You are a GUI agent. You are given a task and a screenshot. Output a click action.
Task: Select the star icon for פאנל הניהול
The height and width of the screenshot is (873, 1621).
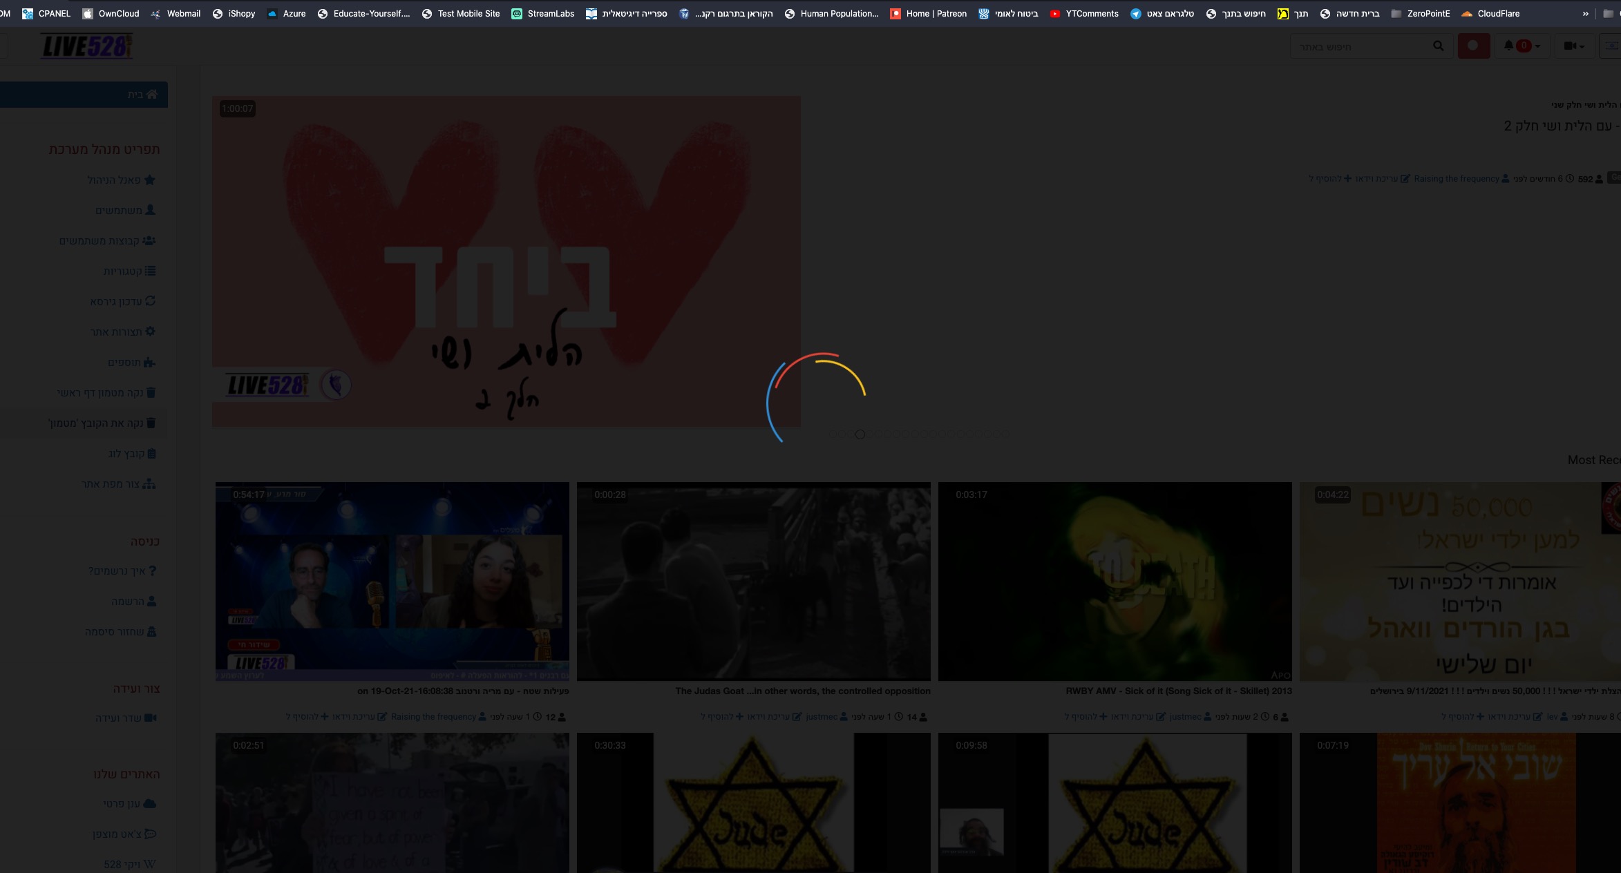pos(149,180)
